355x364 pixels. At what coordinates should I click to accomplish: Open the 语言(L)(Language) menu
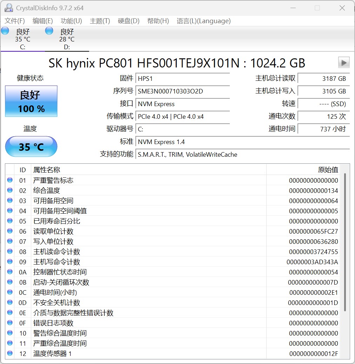coord(204,21)
